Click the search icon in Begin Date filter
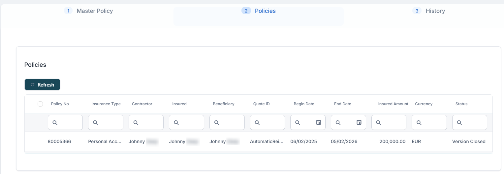This screenshot has width=504, height=174. tap(298, 123)
